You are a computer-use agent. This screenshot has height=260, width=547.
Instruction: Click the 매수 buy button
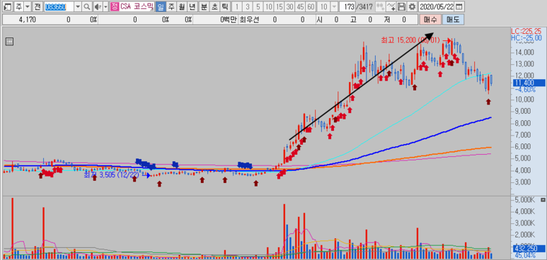(x=430, y=20)
